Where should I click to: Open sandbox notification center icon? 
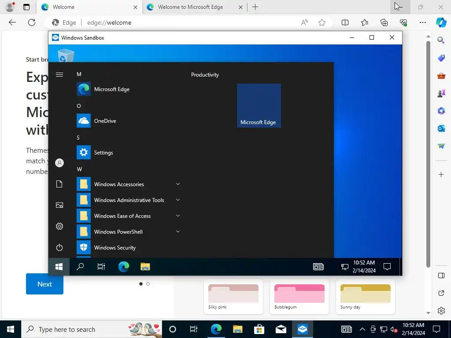pyautogui.click(x=387, y=267)
